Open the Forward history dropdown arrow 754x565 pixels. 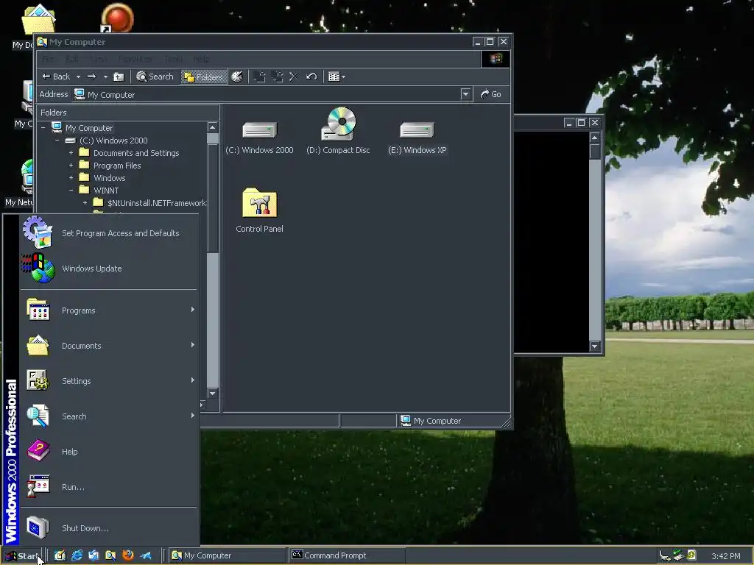(x=105, y=77)
